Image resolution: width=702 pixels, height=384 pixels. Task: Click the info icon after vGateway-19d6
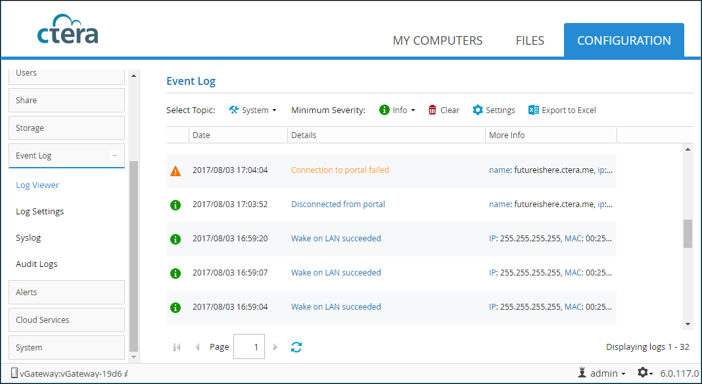pyautogui.click(x=126, y=373)
